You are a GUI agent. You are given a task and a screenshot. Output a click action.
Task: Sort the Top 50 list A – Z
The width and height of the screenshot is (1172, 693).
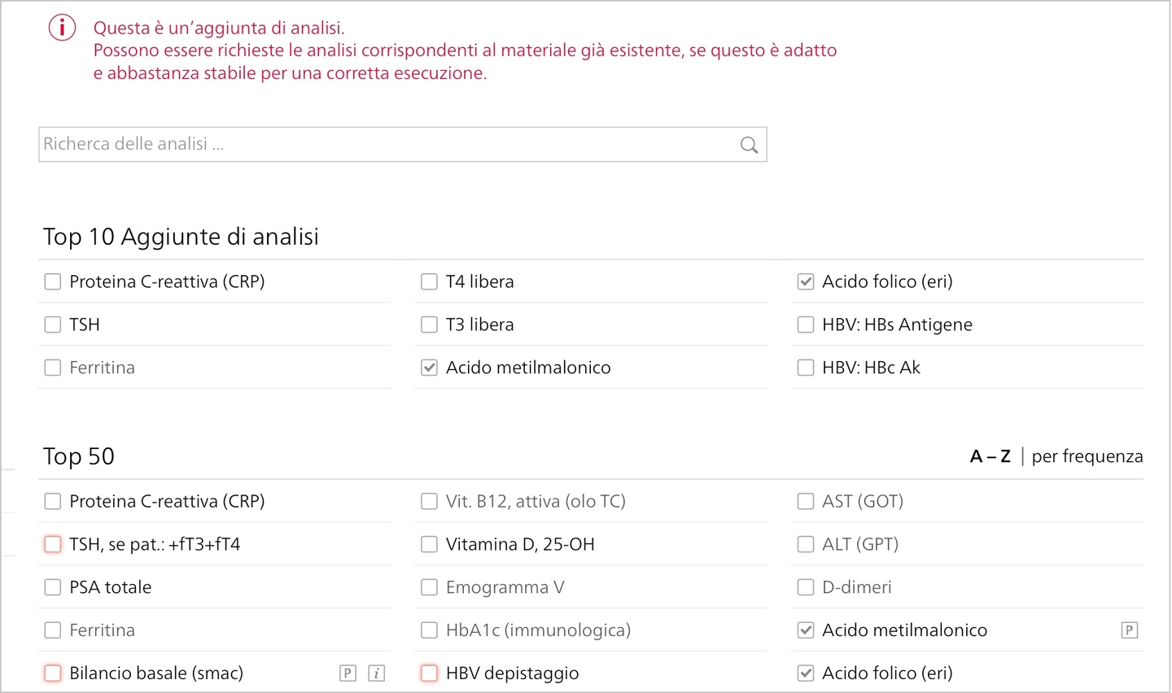pyautogui.click(x=990, y=456)
